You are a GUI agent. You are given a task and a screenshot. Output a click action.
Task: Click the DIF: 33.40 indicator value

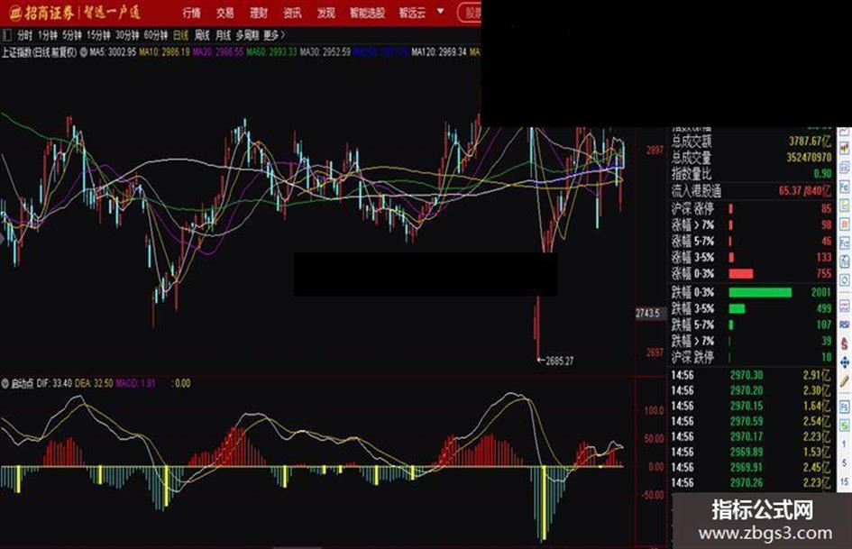[54, 383]
